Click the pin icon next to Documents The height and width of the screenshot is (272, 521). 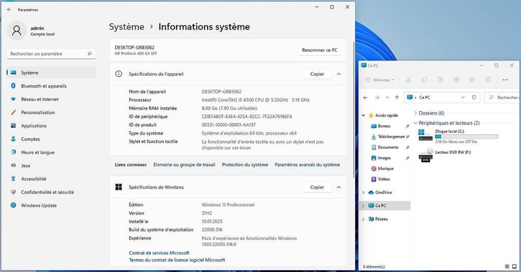(407, 147)
